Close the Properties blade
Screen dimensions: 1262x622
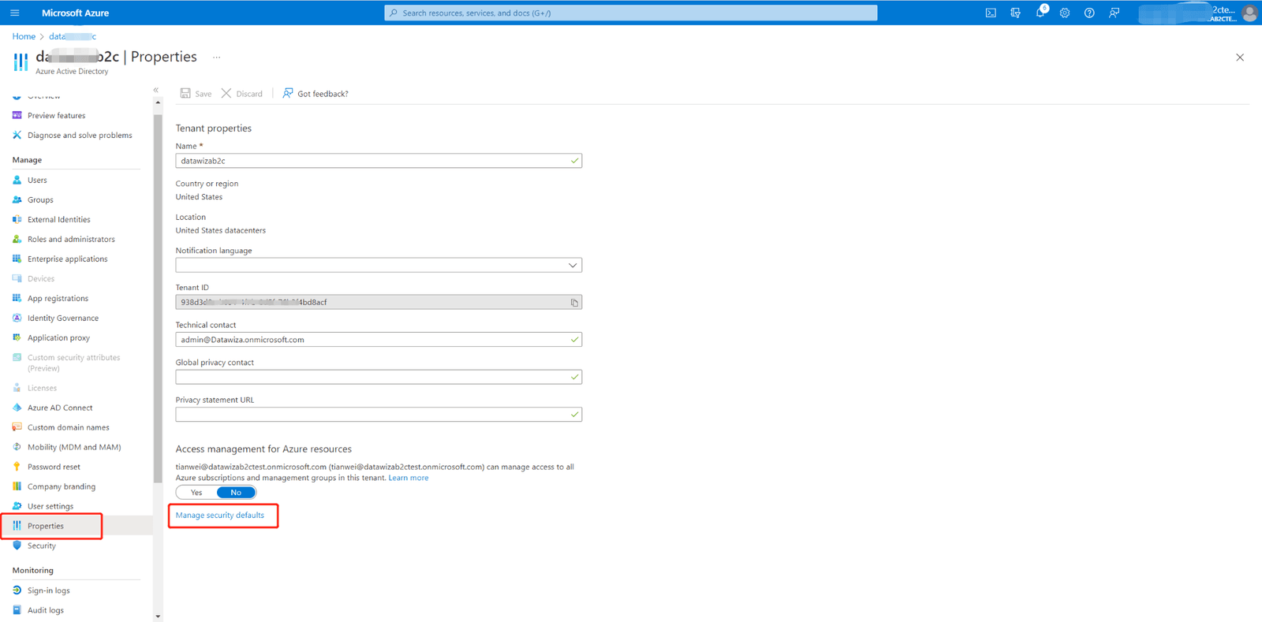click(1240, 58)
